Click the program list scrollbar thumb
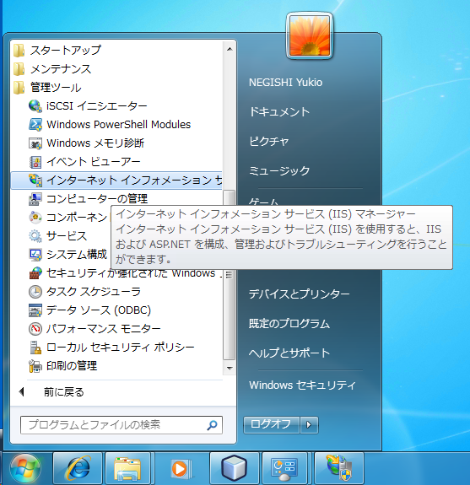This screenshot has height=485, width=470. tap(230, 275)
